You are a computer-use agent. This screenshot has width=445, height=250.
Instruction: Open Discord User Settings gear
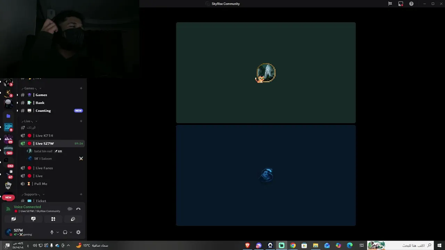78,232
